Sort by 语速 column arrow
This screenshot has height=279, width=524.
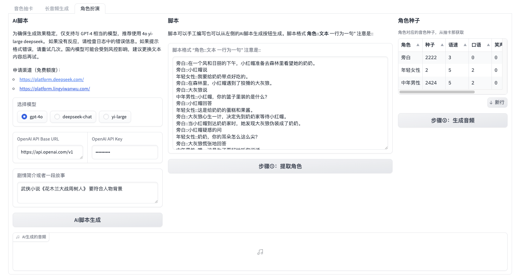(x=465, y=45)
